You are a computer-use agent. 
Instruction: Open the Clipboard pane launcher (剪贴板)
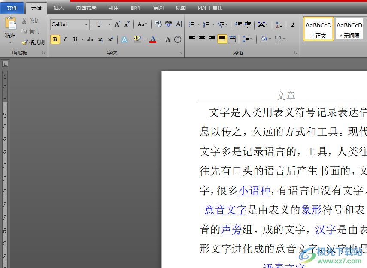tap(44, 53)
